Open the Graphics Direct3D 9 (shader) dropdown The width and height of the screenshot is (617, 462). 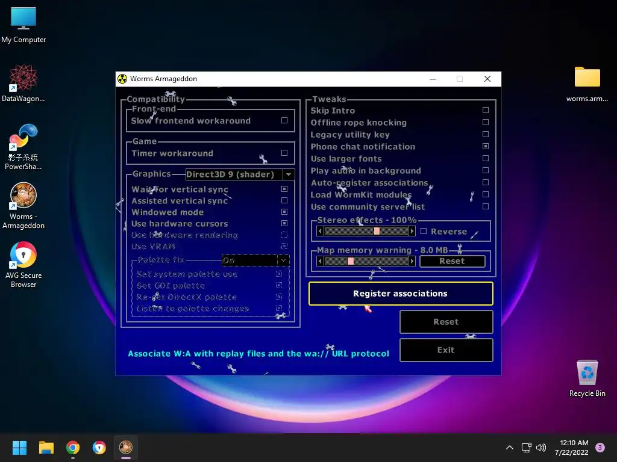point(240,174)
